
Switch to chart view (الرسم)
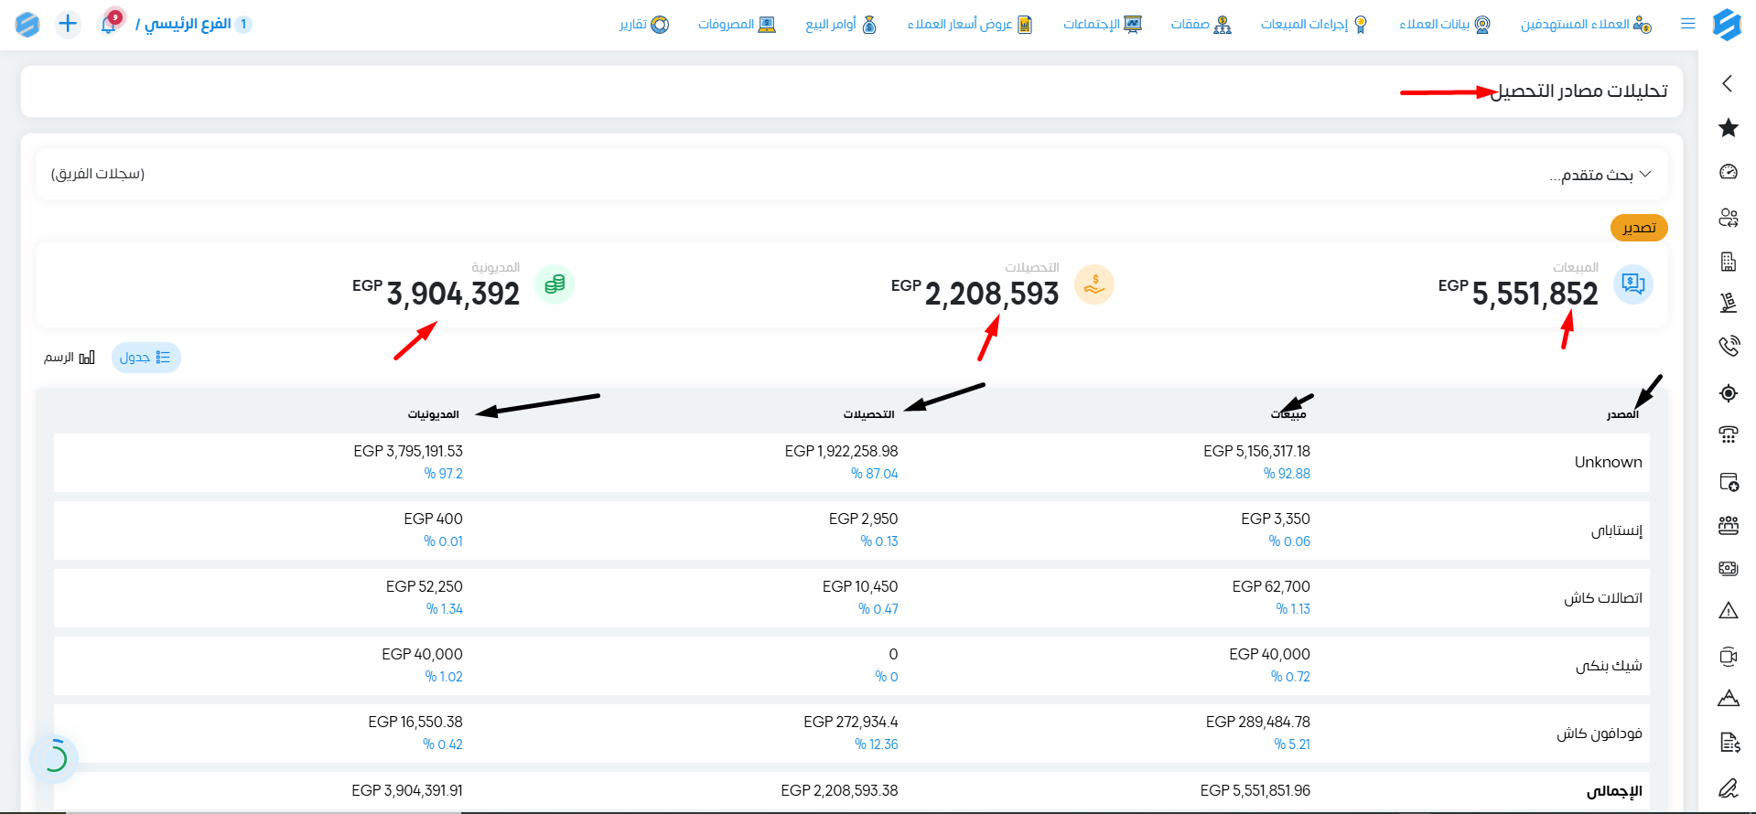point(70,358)
